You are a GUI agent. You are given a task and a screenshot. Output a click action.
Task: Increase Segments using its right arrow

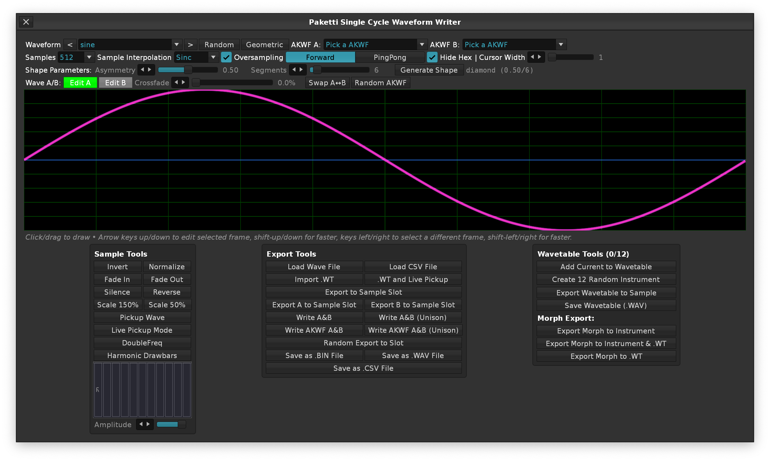301,70
